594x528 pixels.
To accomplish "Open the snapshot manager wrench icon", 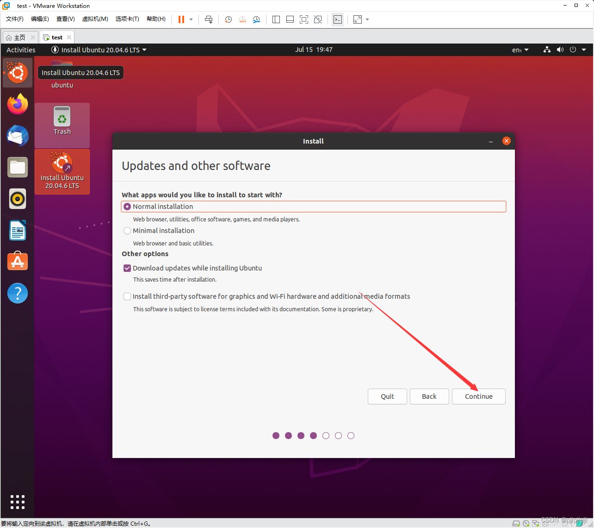I will 256,19.
